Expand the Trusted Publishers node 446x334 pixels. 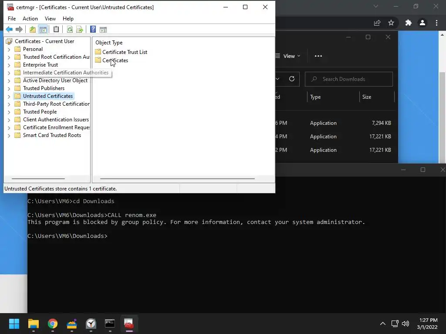click(x=9, y=89)
